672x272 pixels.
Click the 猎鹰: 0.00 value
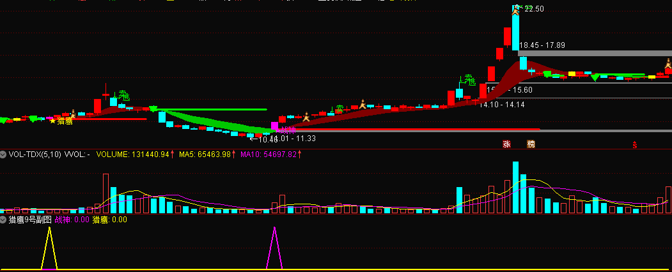point(110,220)
